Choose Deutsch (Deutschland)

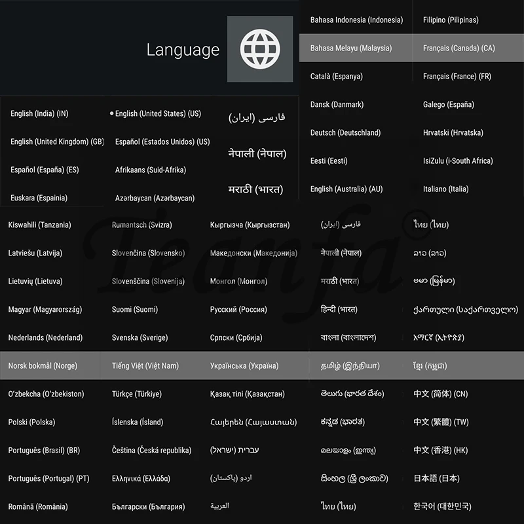[345, 133]
